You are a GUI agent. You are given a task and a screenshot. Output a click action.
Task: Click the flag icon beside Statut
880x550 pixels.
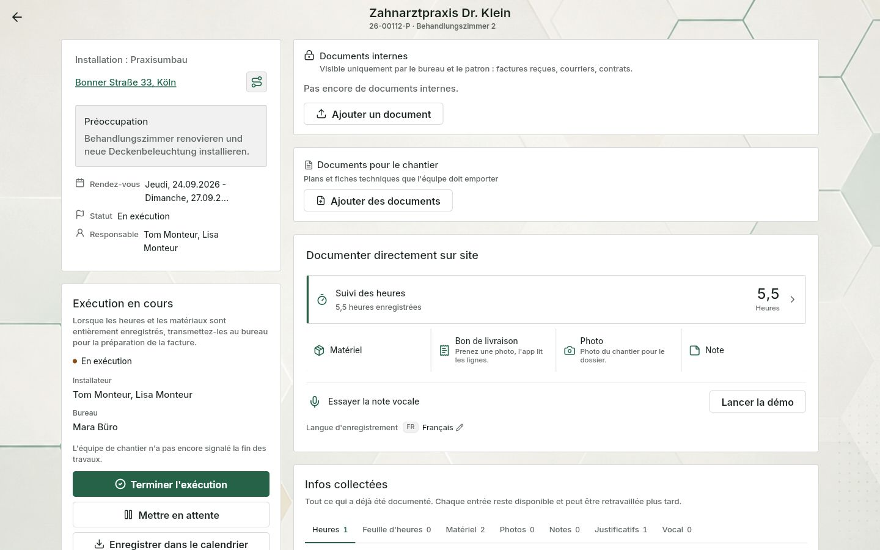(x=80, y=215)
